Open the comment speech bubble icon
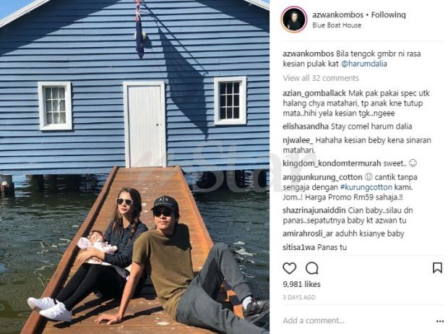448x334 pixels. pyautogui.click(x=311, y=268)
